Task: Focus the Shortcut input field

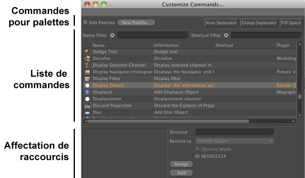Action: point(235,132)
